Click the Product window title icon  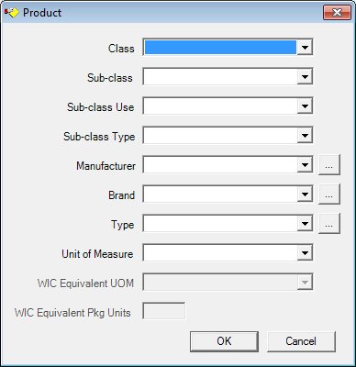pos(11,13)
